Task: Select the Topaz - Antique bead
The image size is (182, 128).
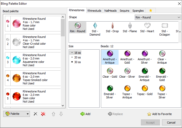Action: click(x=127, y=92)
